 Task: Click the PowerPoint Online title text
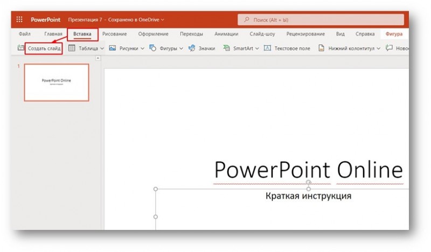coord(308,170)
